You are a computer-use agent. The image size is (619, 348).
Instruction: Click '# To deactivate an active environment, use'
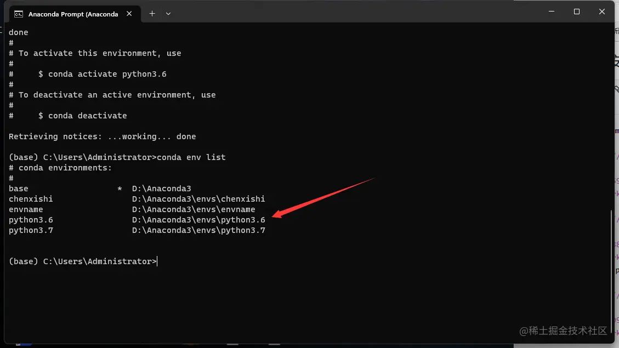pos(112,95)
